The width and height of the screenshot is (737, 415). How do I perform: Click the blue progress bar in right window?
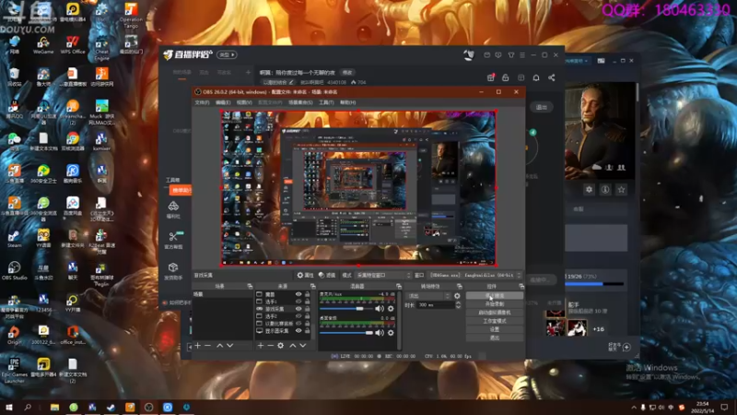[596, 284]
